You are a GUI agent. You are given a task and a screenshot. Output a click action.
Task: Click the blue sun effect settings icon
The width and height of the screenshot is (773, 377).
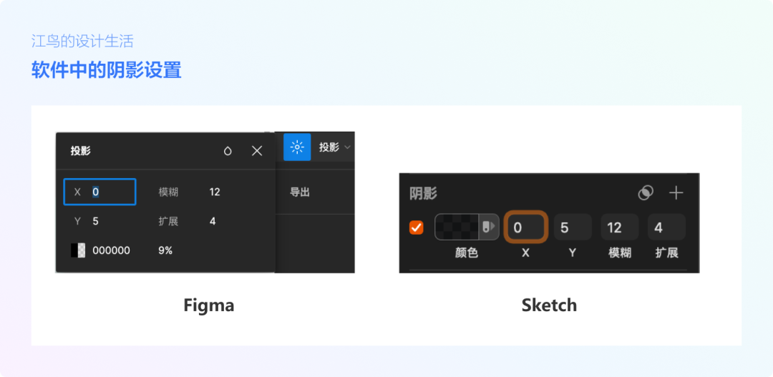(297, 147)
